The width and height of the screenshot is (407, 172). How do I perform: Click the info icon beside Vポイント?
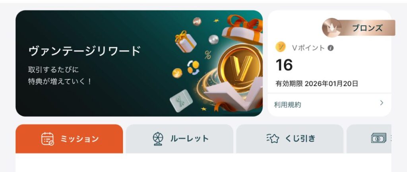(330, 48)
